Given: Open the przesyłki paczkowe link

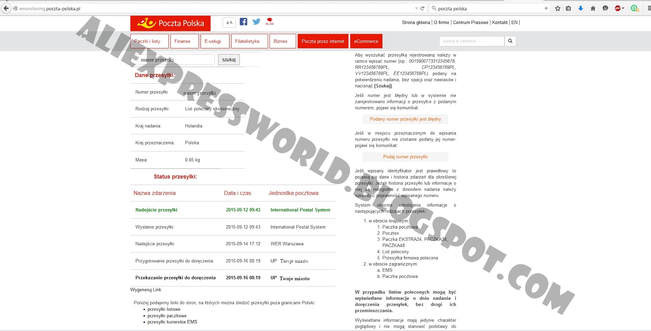Looking at the screenshot, I should pos(167,316).
